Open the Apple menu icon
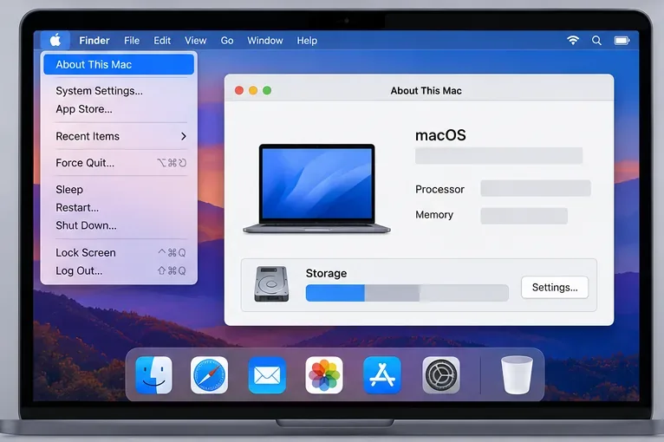The height and width of the screenshot is (442, 664). point(55,41)
